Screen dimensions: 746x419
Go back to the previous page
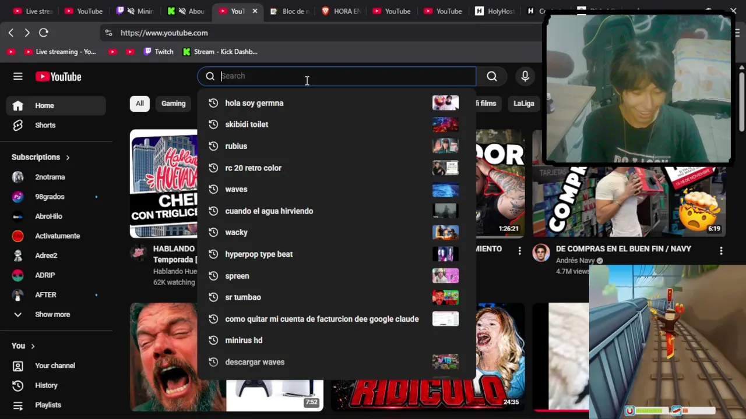(11, 33)
